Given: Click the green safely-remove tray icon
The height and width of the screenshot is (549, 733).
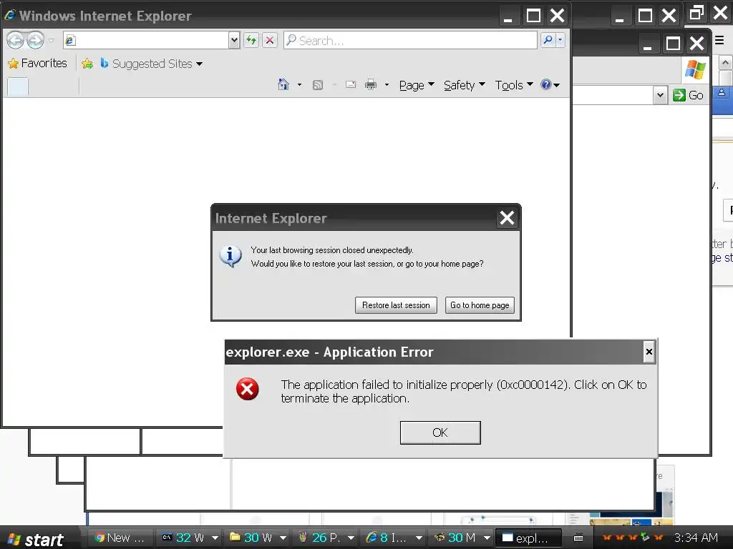Looking at the screenshot, I should (646, 538).
